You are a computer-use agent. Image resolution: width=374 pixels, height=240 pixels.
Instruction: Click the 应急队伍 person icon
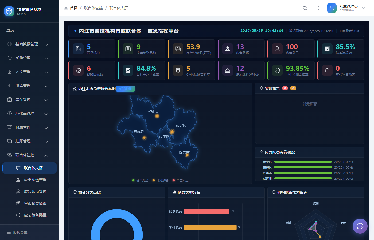228,49
